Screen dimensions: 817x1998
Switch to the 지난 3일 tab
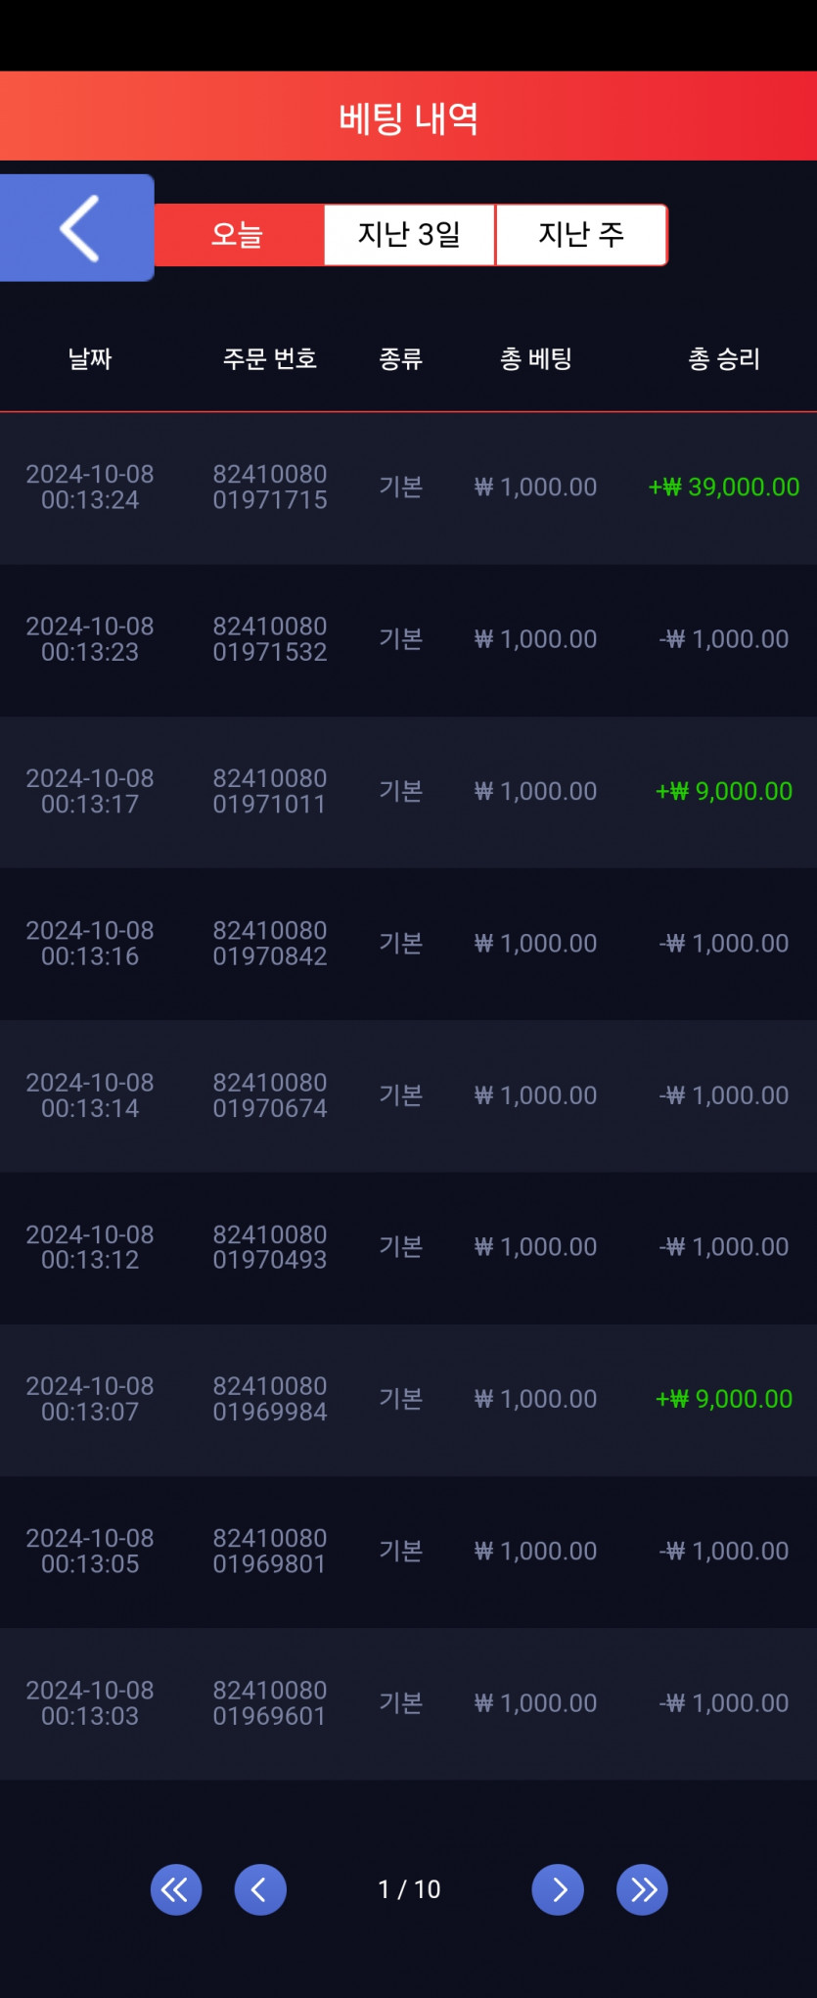[x=409, y=235]
